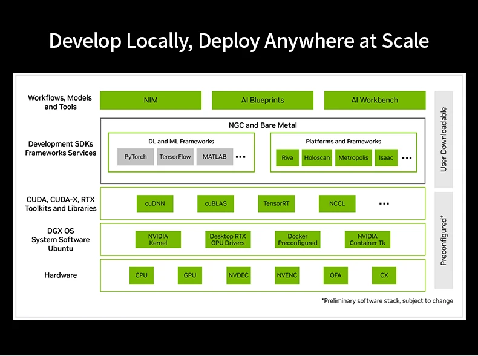This screenshot has width=478, height=356.
Task: Click the 'Preconfigured*' vertical label
Action: 444,240
